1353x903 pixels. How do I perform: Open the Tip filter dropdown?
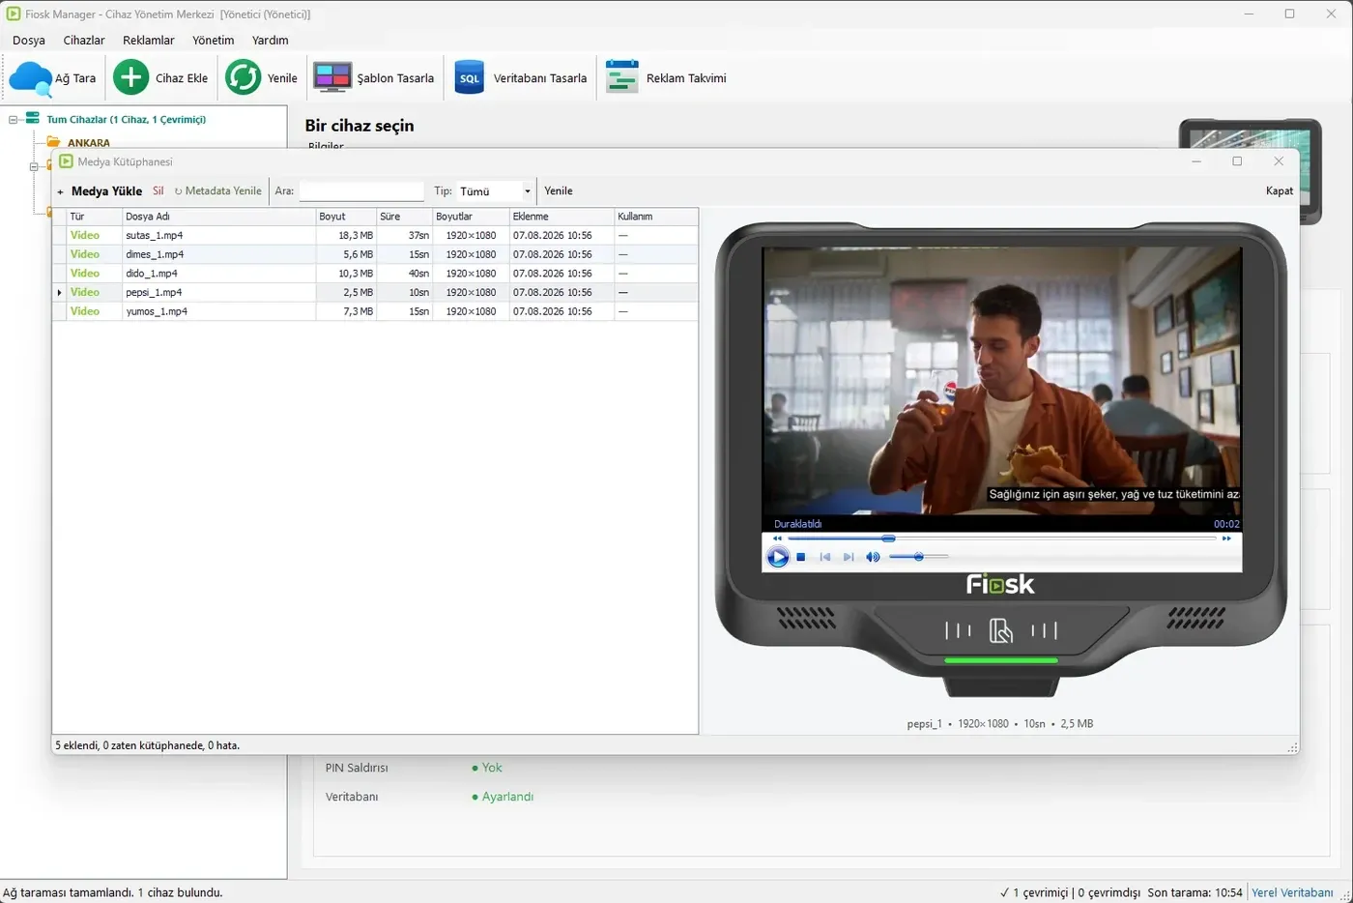[x=527, y=191]
